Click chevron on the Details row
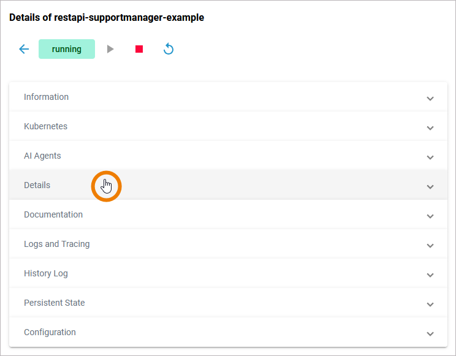This screenshot has height=356, width=456. pyautogui.click(x=430, y=186)
